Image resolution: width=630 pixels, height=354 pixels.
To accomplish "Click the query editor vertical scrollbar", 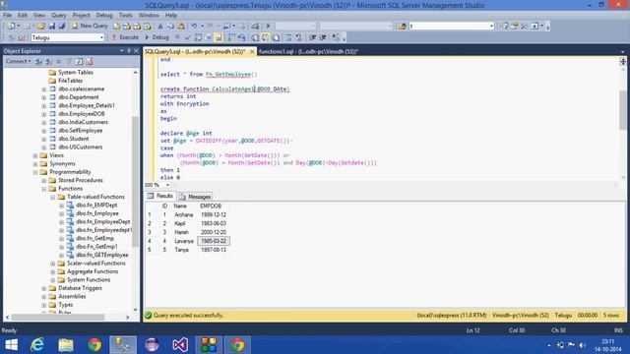I will click(x=623, y=110).
